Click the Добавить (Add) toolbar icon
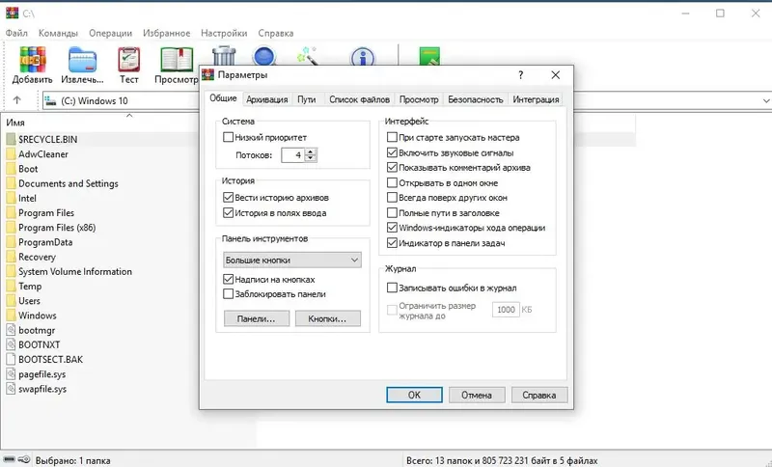This screenshot has width=772, height=467. pyautogui.click(x=33, y=60)
